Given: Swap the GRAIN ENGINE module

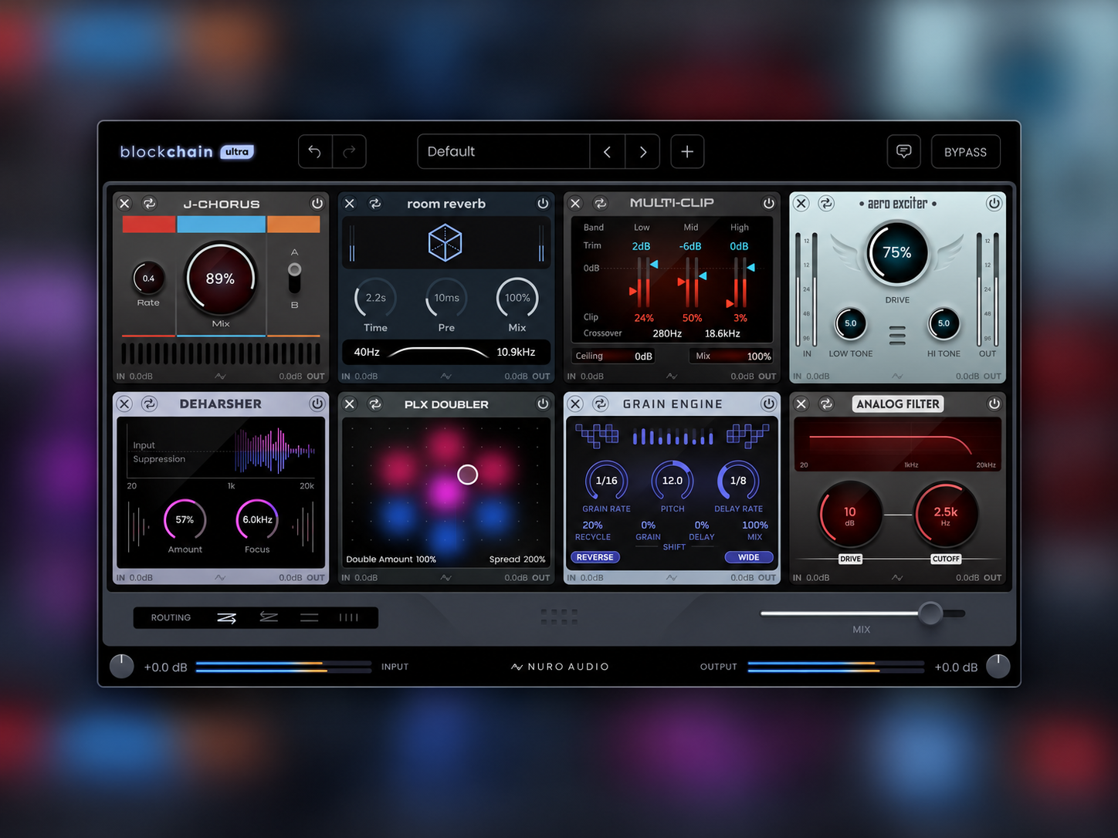Looking at the screenshot, I should click(x=601, y=404).
